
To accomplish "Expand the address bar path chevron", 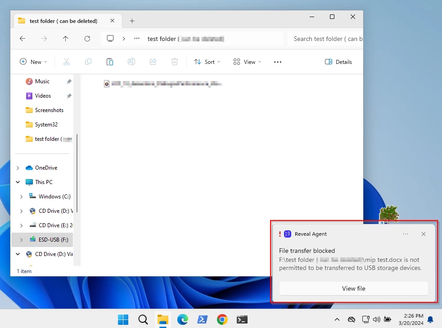I will pos(123,39).
